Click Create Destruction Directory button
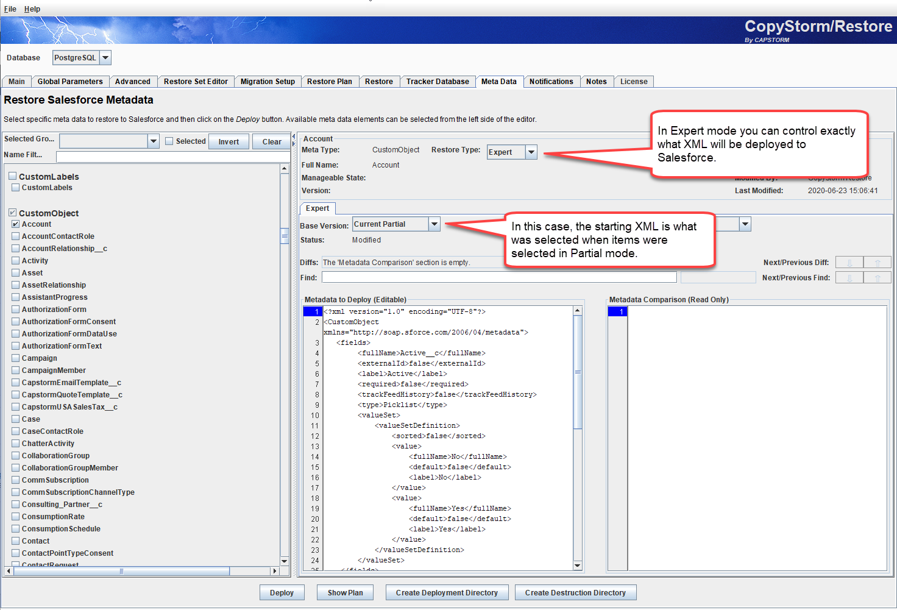Image resolution: width=897 pixels, height=610 pixels. [x=575, y=593]
